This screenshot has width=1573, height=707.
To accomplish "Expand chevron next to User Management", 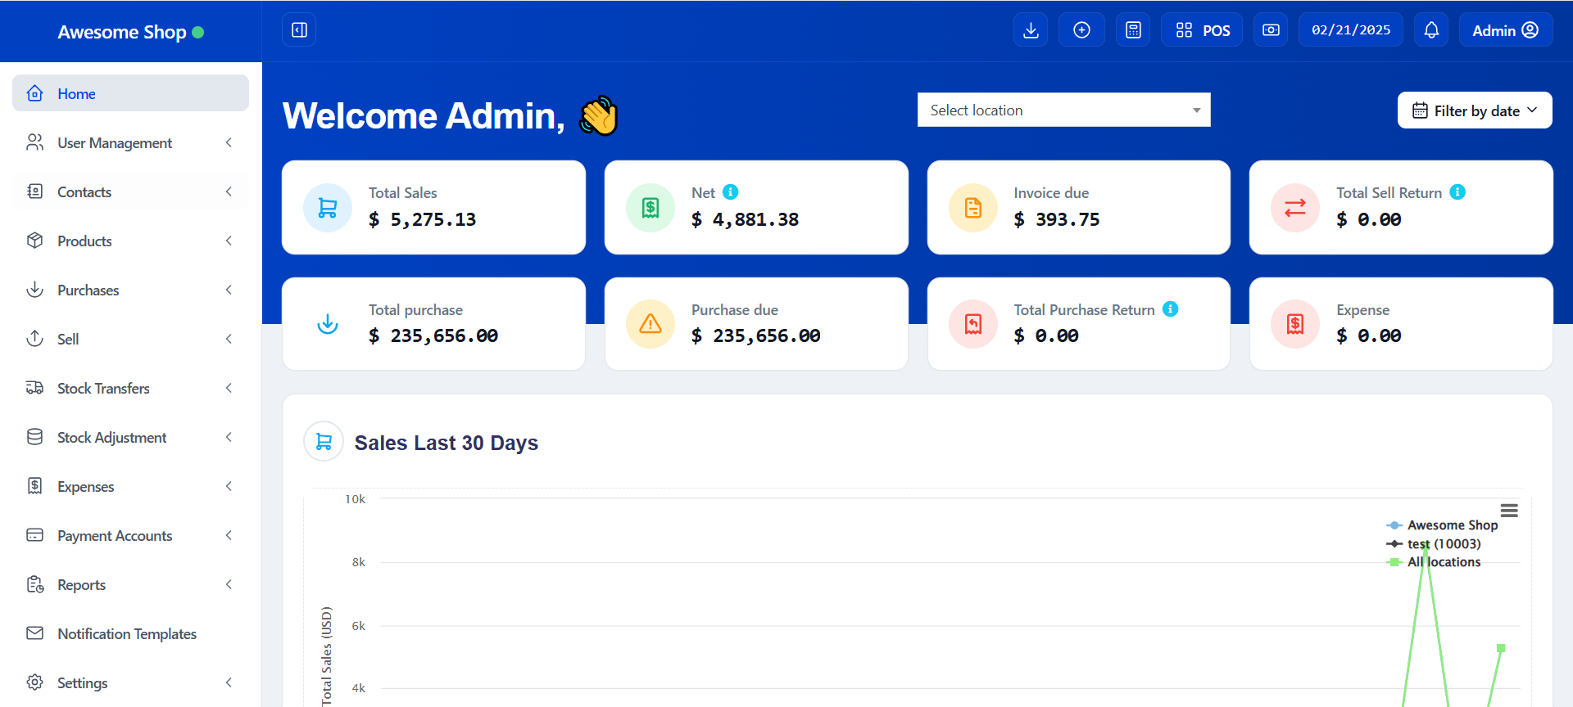I will [x=229, y=142].
